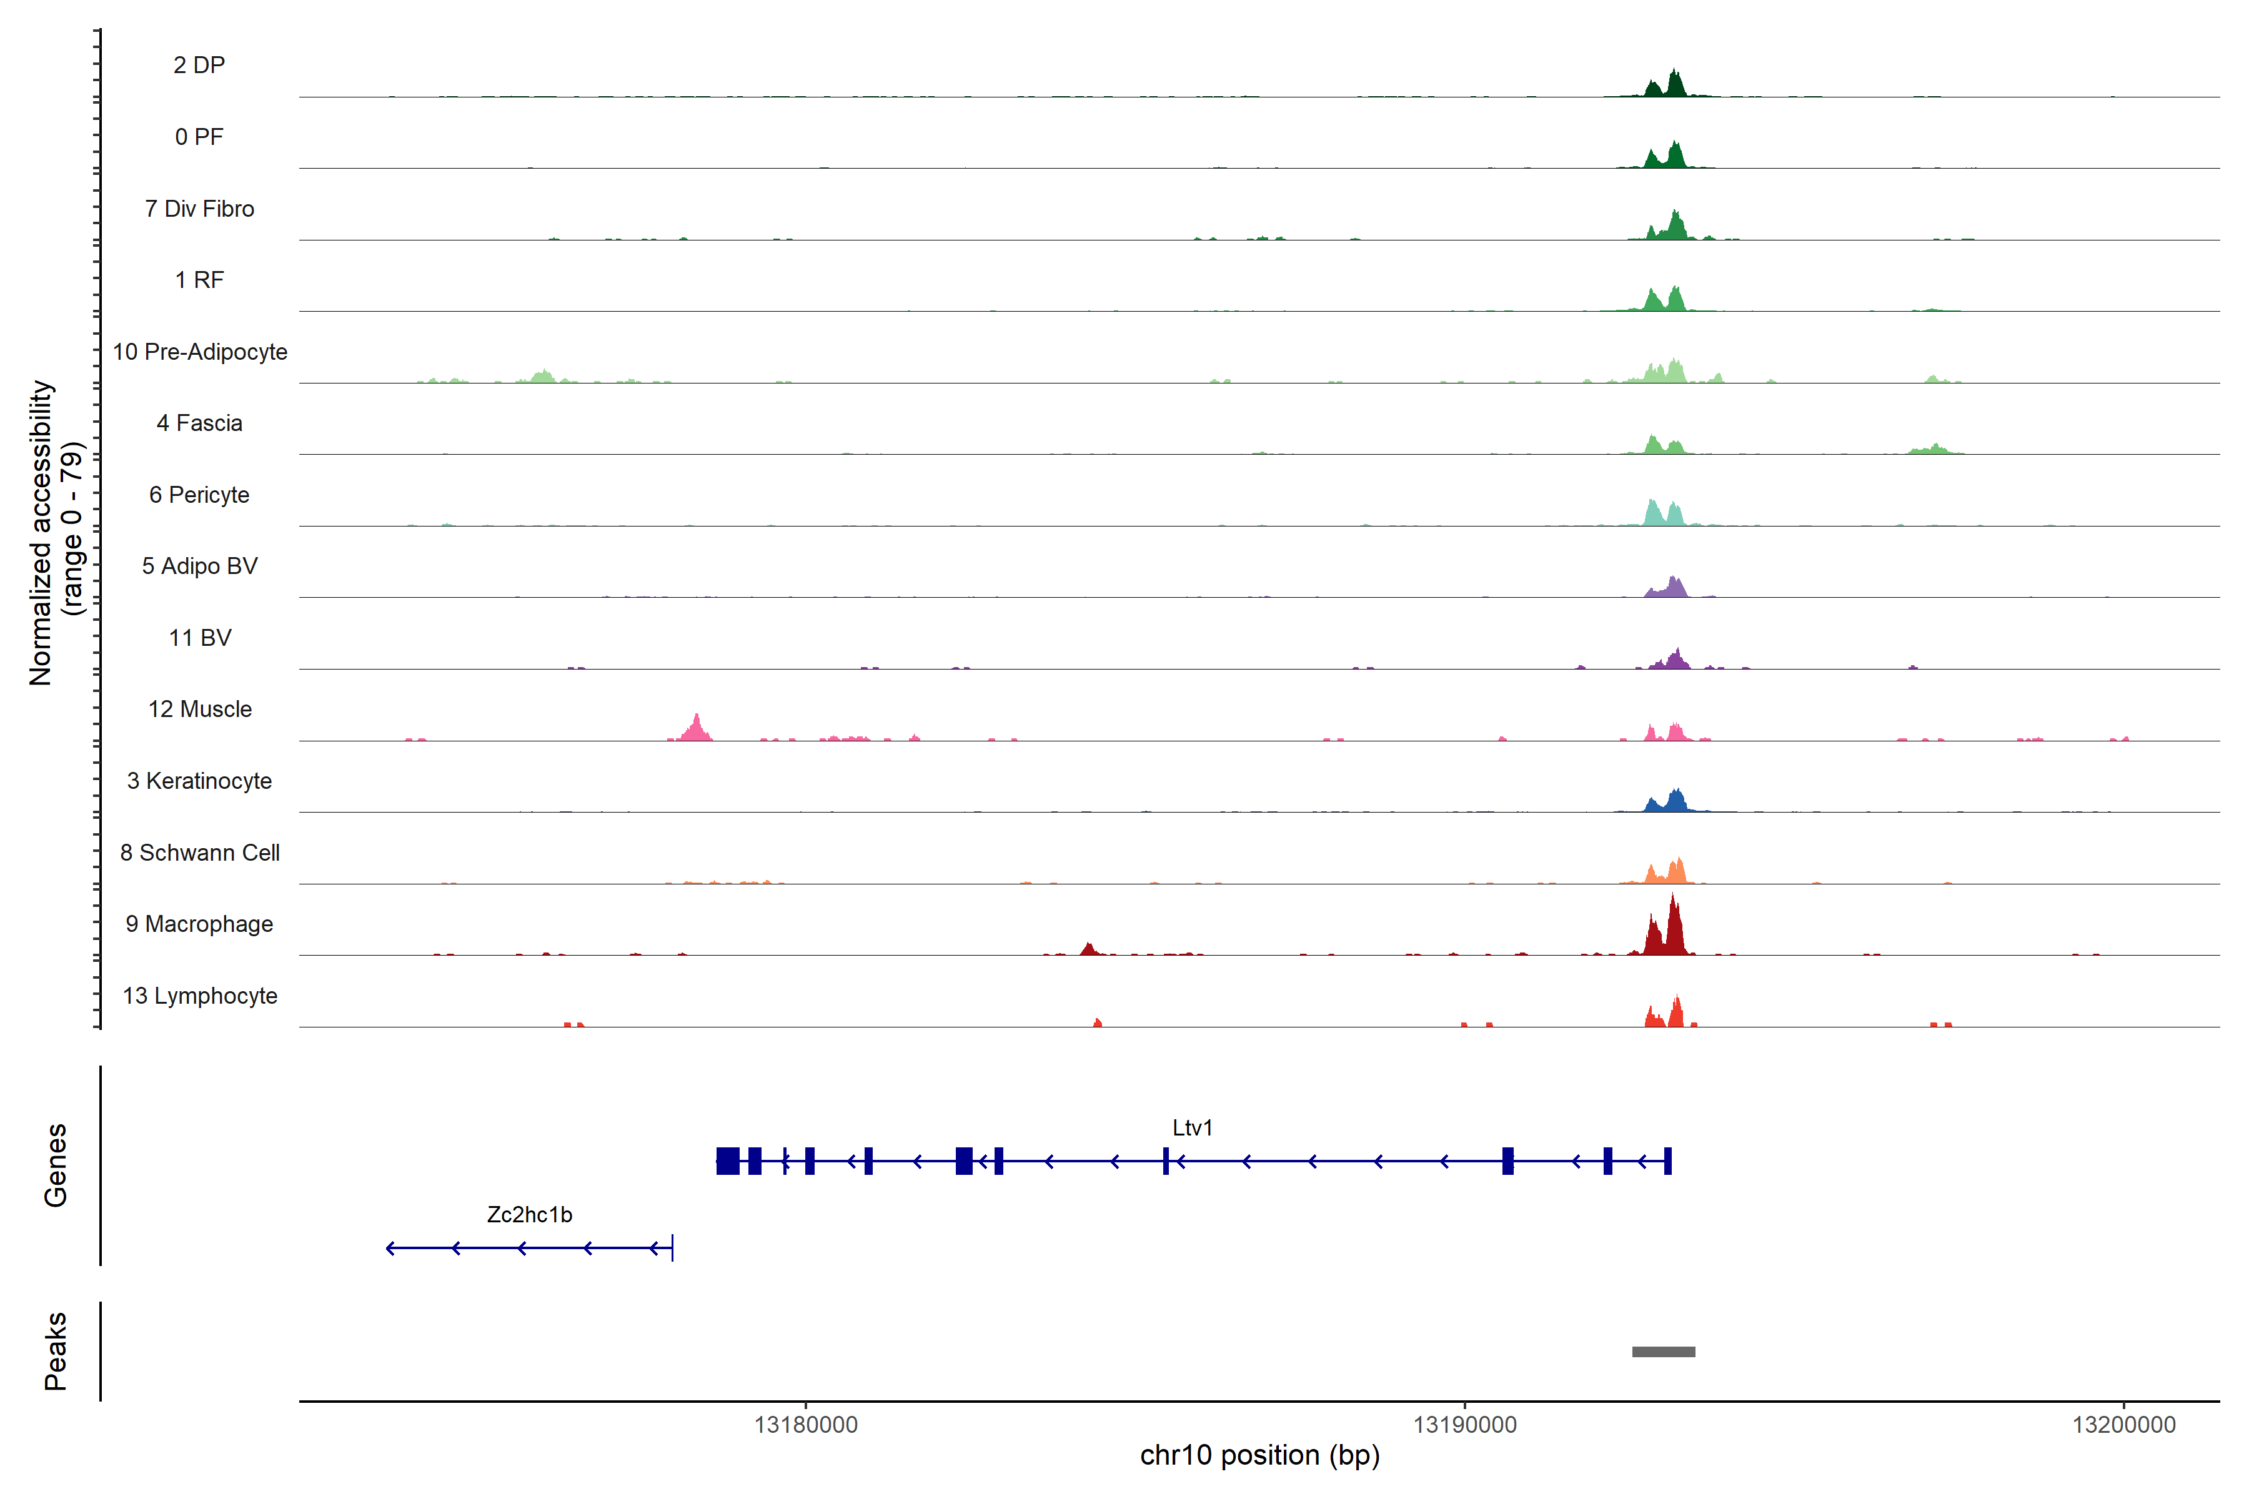The image size is (2249, 1499).
Task: Click the largest leftmost Ltv1 exon block
Action: point(728,1160)
